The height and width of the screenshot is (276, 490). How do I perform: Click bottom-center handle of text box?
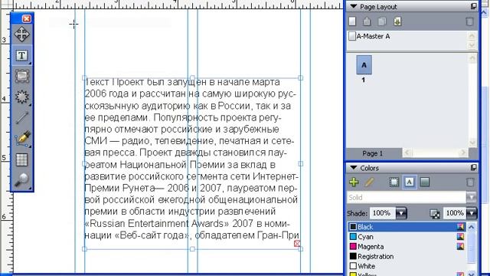point(192,248)
